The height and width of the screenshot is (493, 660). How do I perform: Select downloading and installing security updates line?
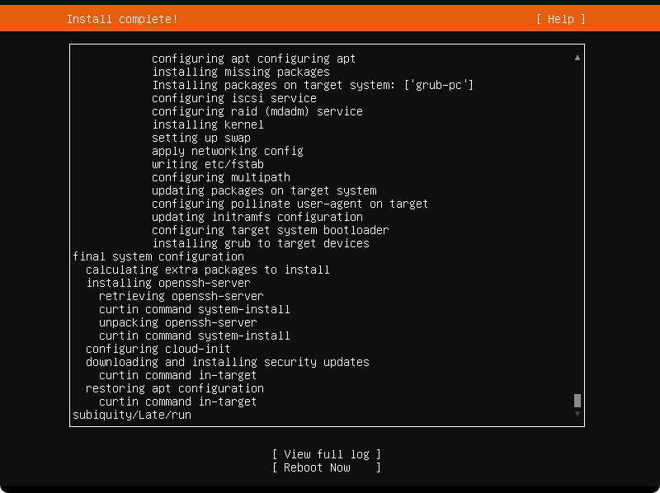228,362
